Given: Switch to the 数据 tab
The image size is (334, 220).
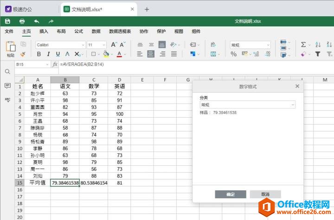Looking at the screenshot, I should 96,31.
